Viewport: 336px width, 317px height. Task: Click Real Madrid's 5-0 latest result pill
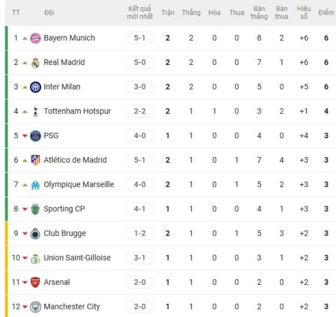click(140, 63)
